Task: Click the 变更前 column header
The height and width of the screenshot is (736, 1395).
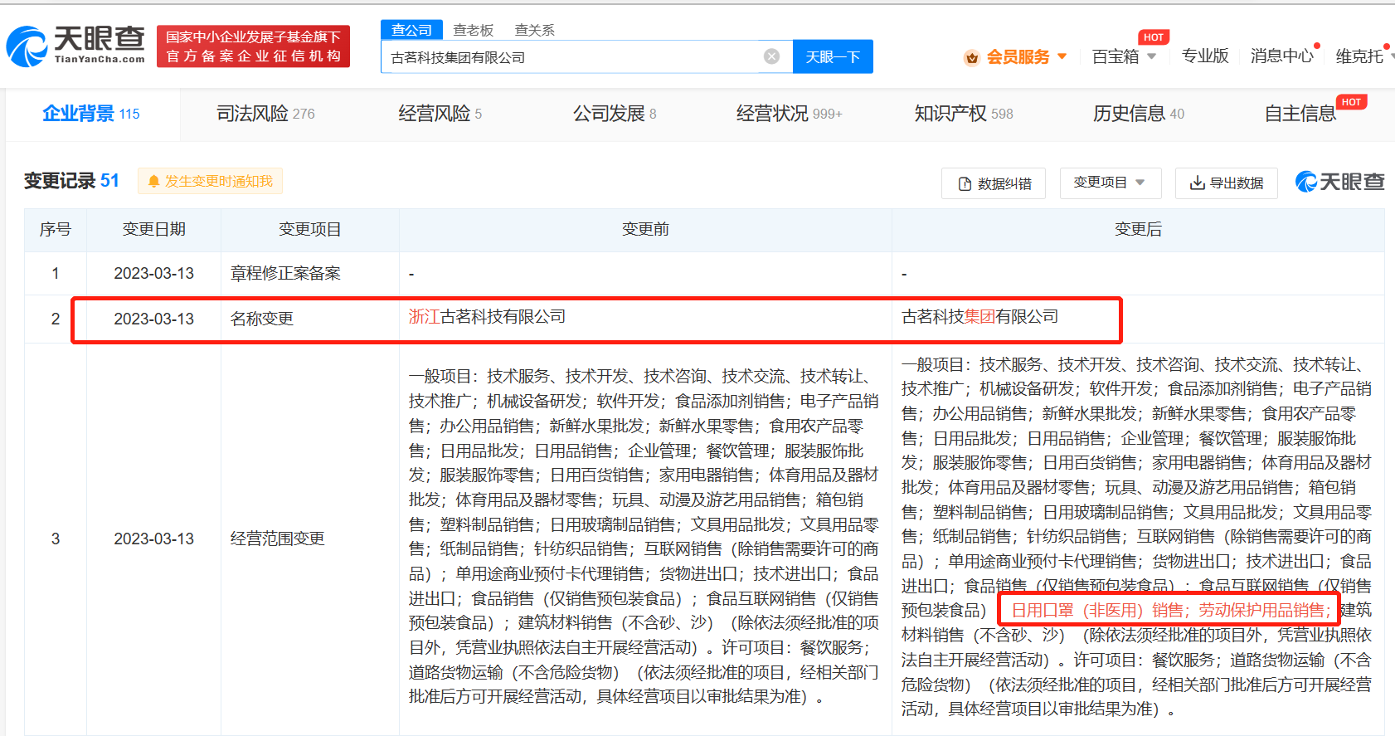Action: tap(645, 230)
